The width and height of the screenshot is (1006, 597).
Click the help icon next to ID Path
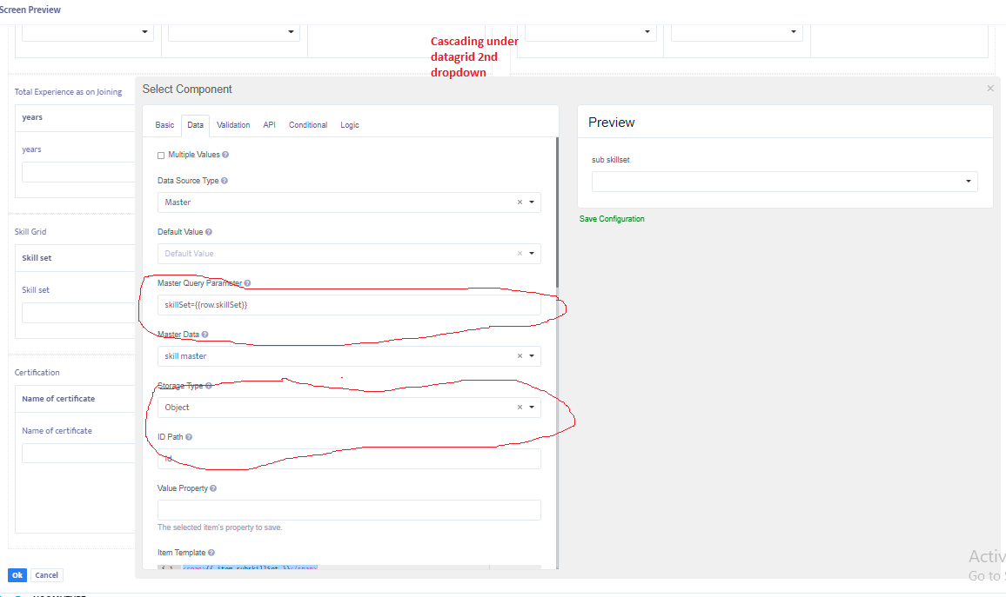click(x=187, y=436)
